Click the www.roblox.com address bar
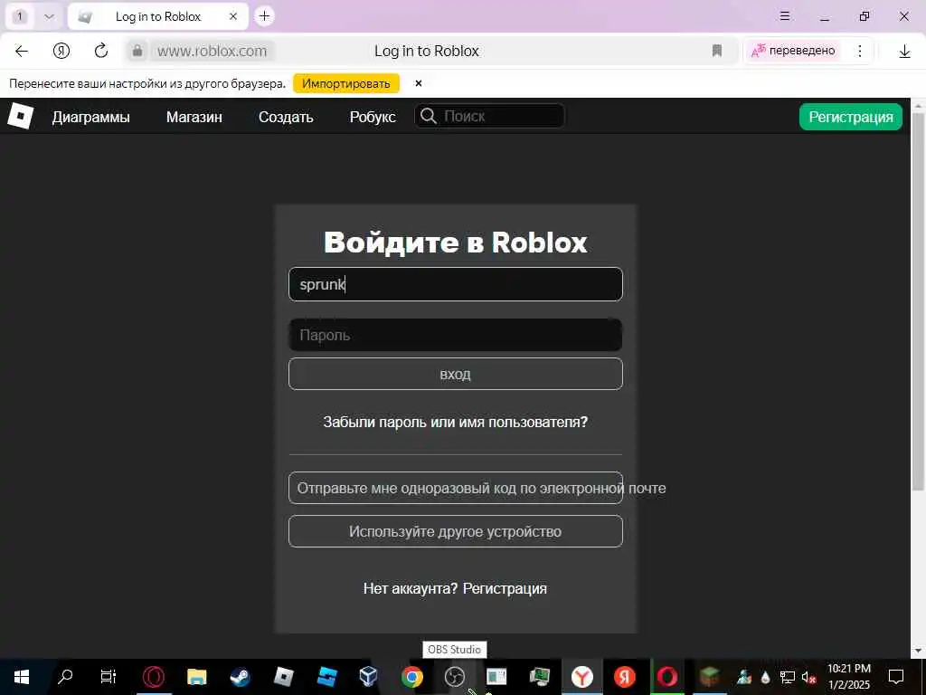The image size is (926, 695). click(x=212, y=51)
